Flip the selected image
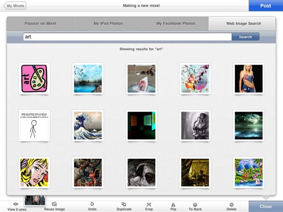 (173, 204)
